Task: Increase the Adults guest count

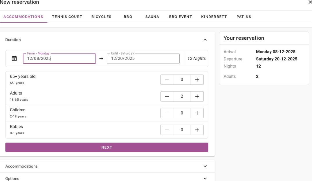Action: pyautogui.click(x=197, y=97)
